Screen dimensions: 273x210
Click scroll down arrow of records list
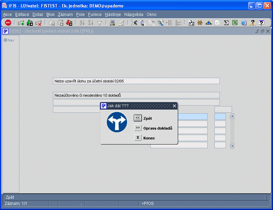232,146
